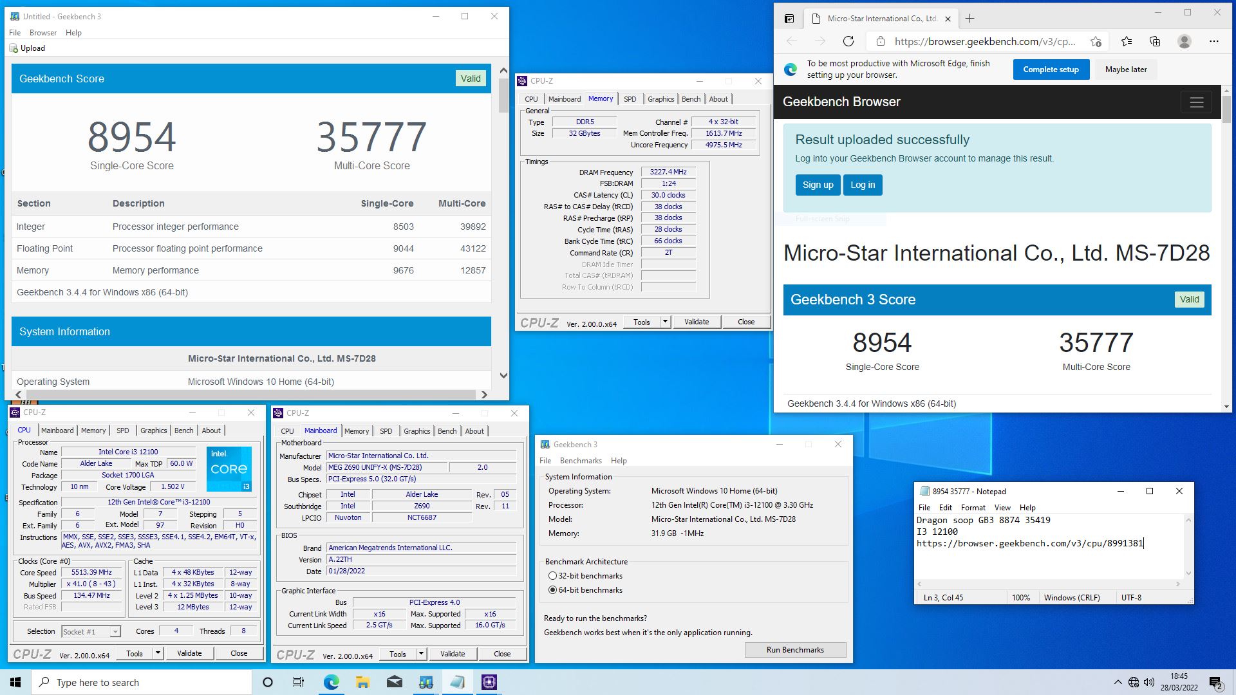The width and height of the screenshot is (1236, 695).
Task: Open Socket #1 selection dropdown
Action: [91, 631]
